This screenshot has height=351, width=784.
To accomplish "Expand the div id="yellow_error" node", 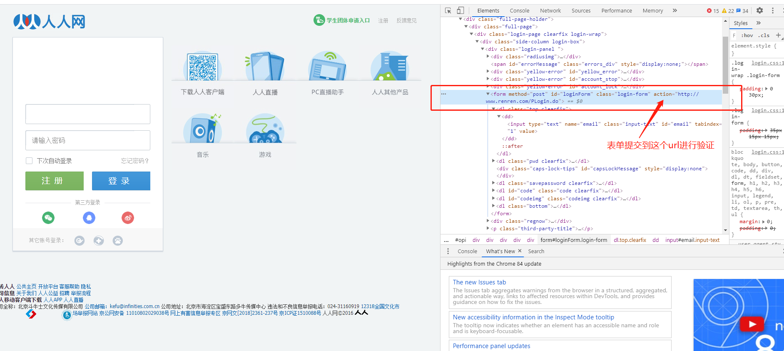I will tap(488, 72).
